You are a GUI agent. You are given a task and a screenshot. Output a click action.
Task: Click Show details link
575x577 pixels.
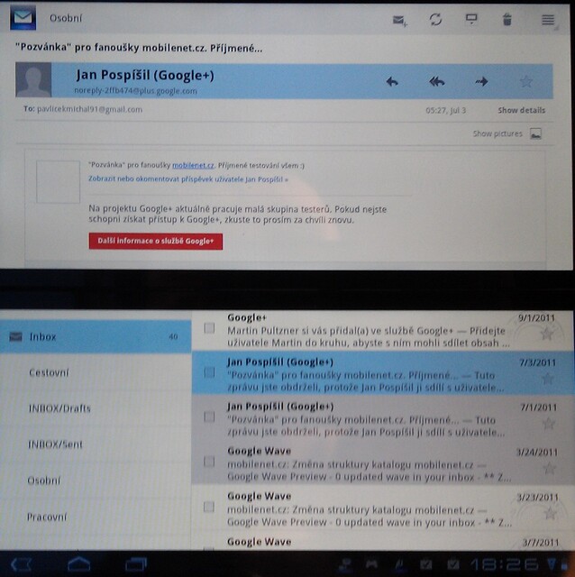(x=521, y=110)
